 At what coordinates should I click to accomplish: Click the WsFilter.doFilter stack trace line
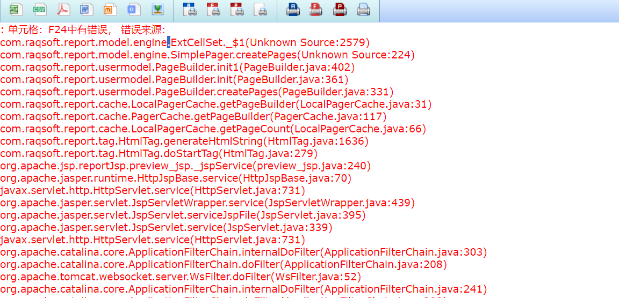tap(180, 277)
